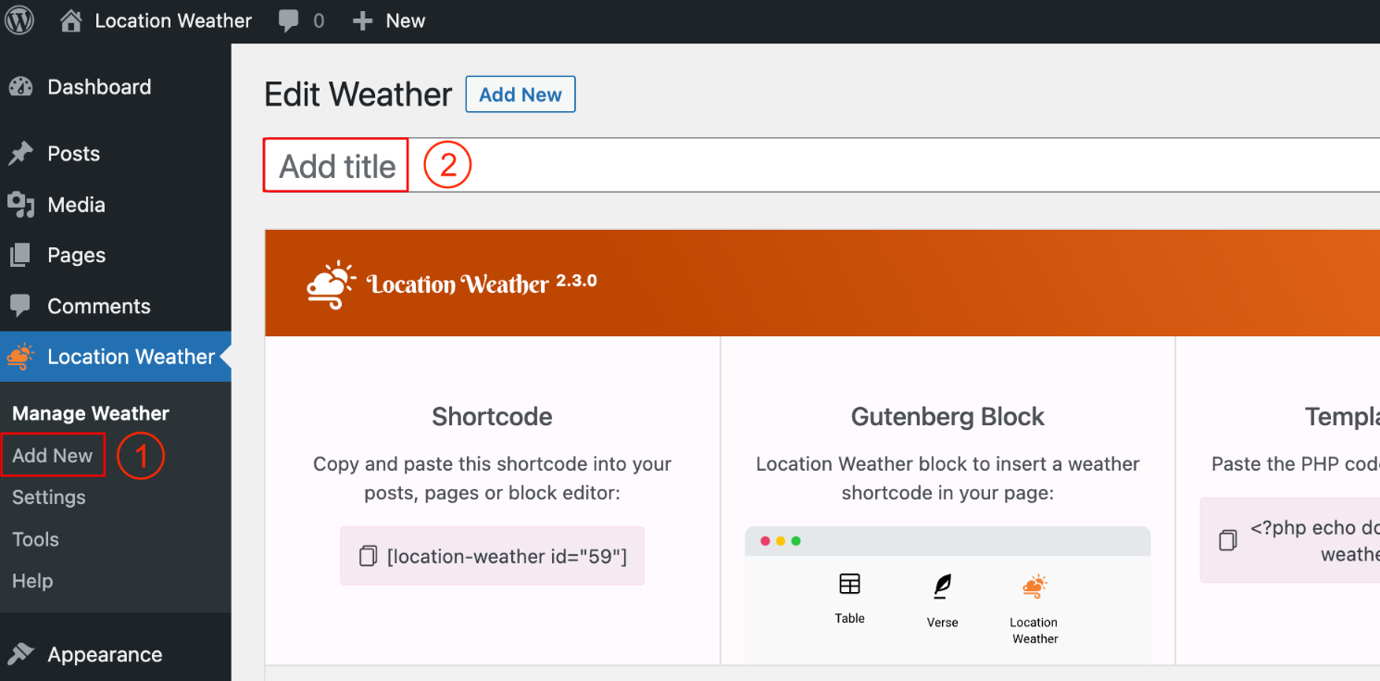
Task: Copy the PHP template code via clipboard icon
Action: coord(1228,537)
